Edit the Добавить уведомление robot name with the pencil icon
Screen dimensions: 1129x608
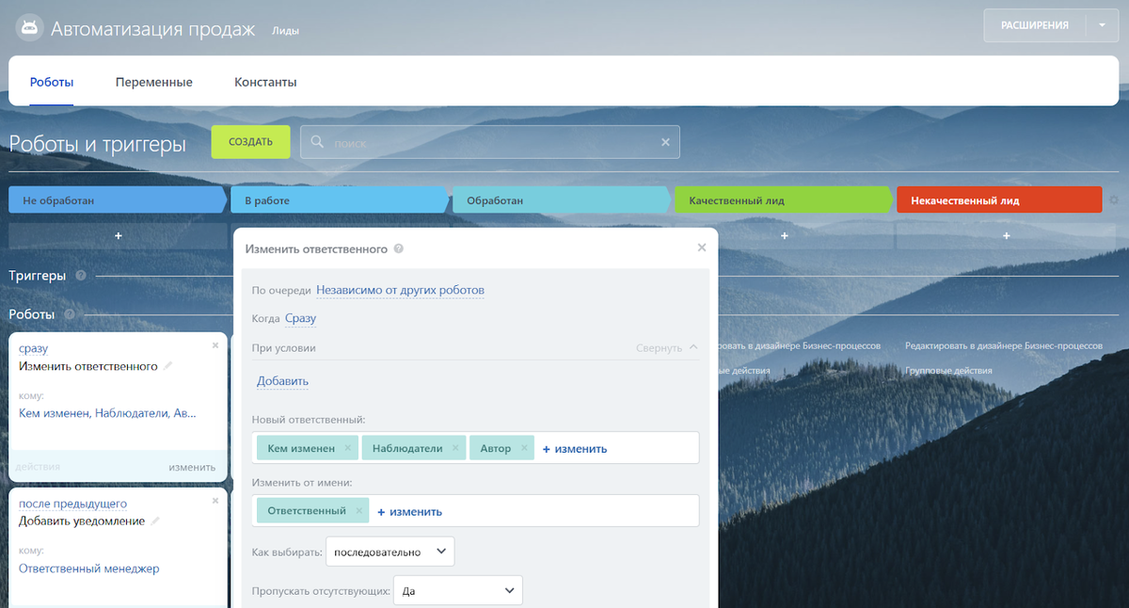(x=156, y=520)
